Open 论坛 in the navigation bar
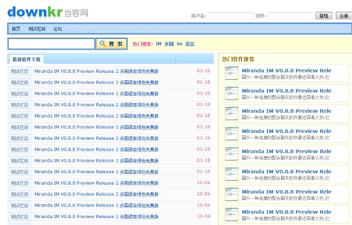Screen dimensions: 352x225 58,29
